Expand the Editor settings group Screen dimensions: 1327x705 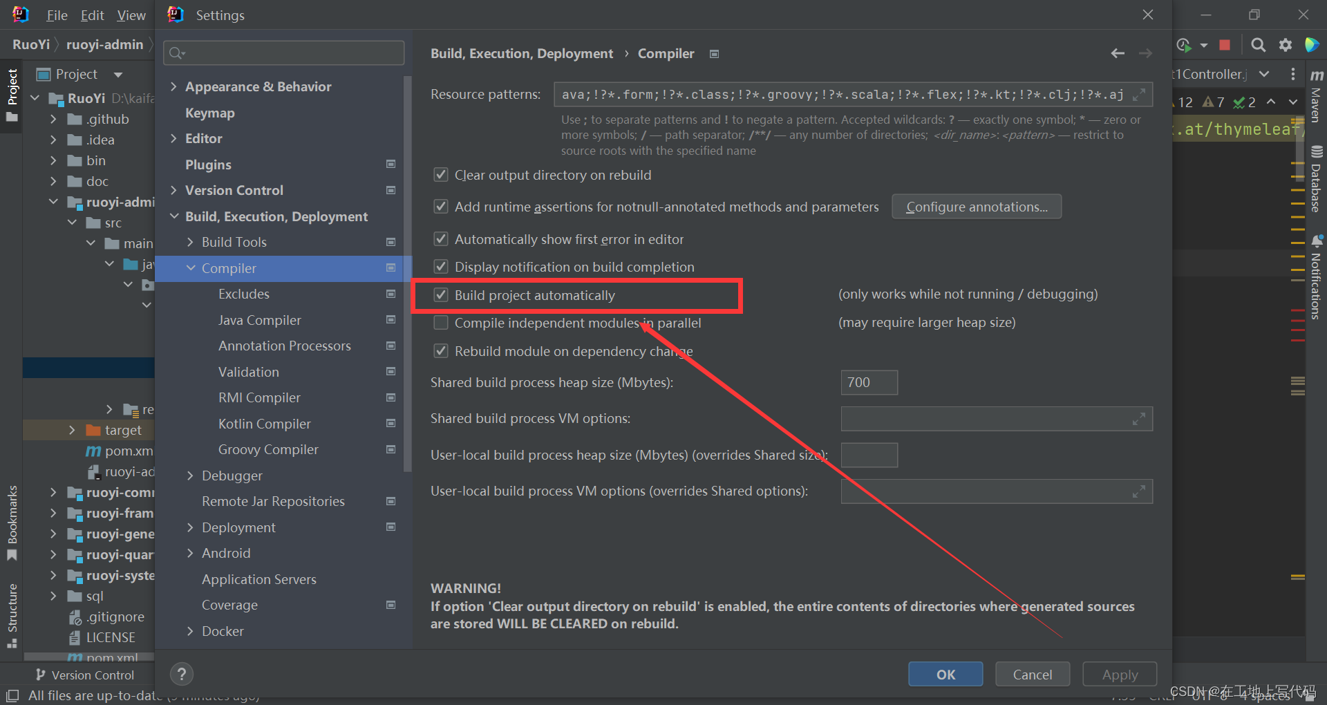[x=173, y=138]
